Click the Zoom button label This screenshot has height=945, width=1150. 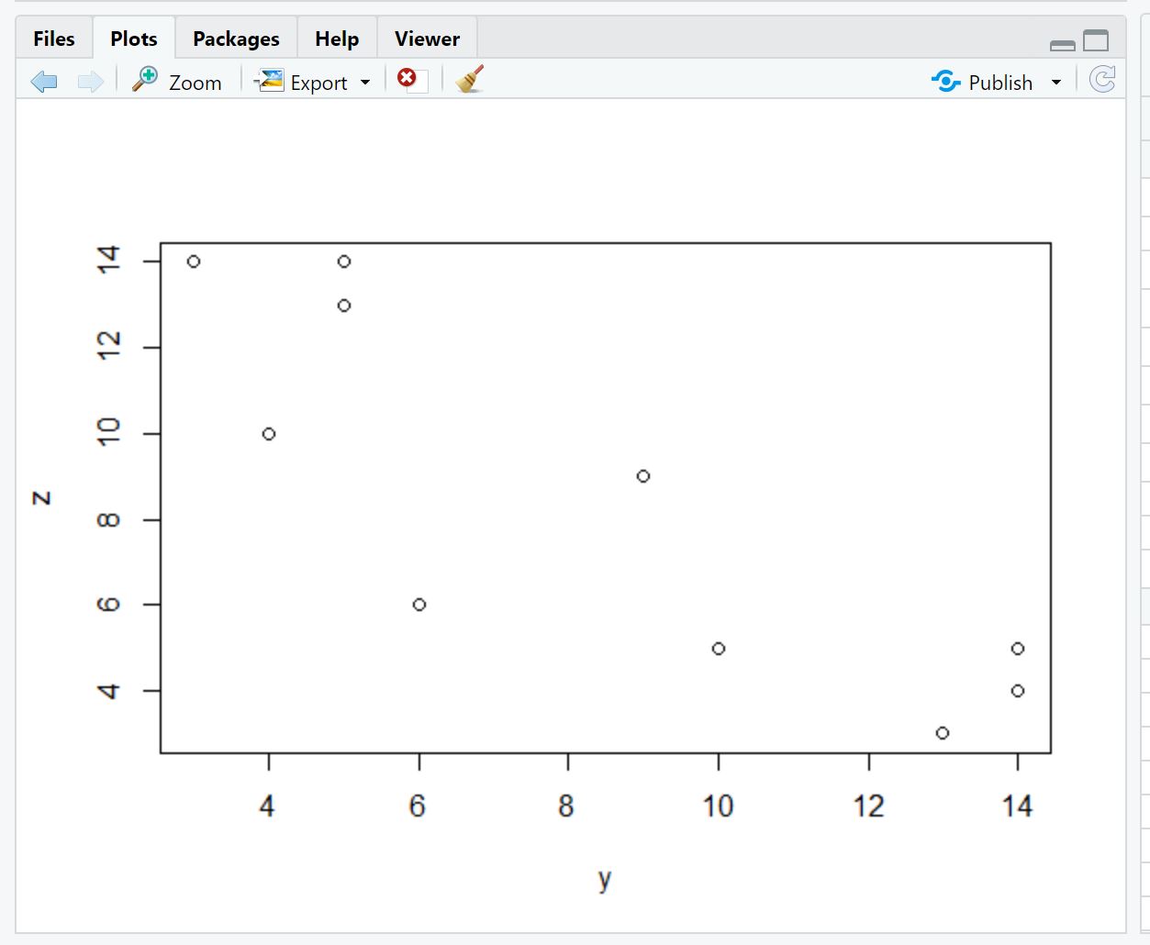(x=195, y=83)
